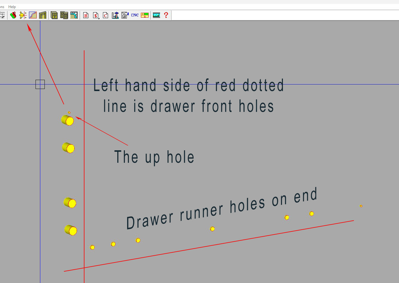Click the ruler and hammer icon
Viewport: 399px width, 283px height.
click(115, 15)
